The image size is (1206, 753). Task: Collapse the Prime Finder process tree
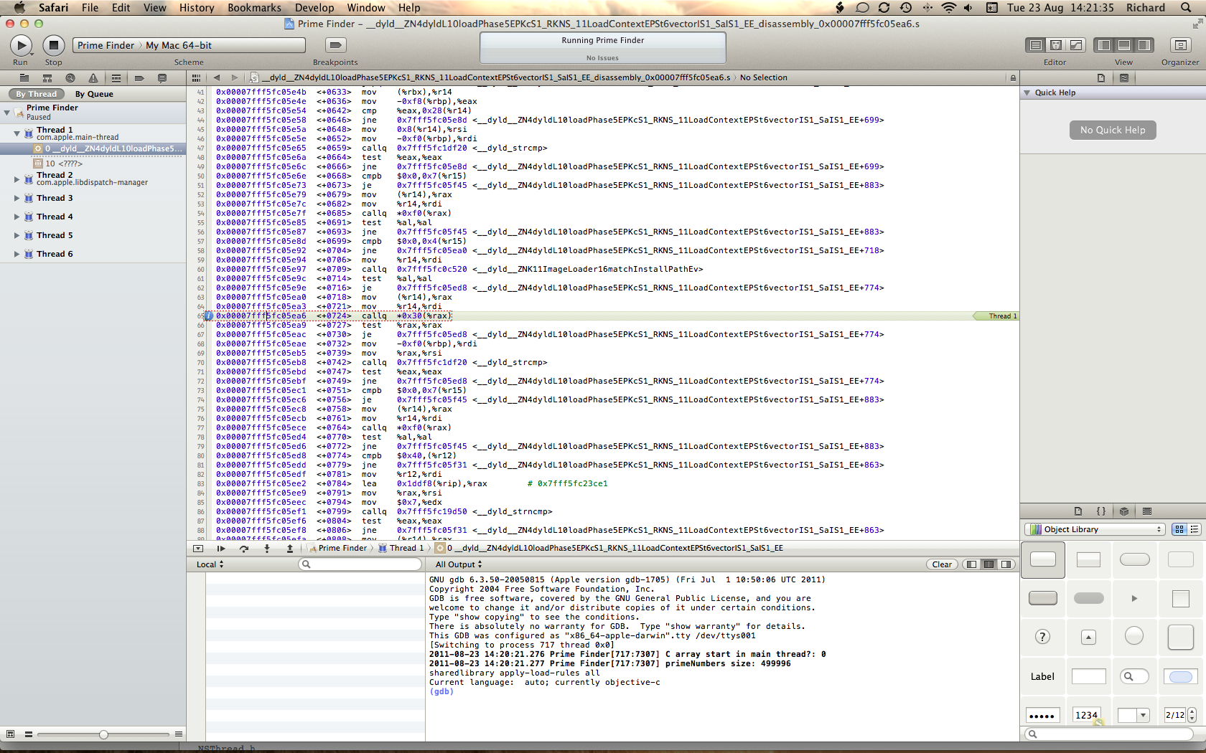(7, 113)
